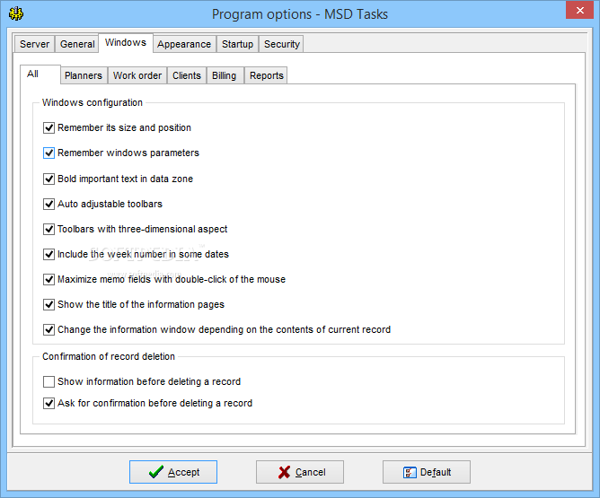Toggle Remember its size and position
The width and height of the screenshot is (600, 498).
tap(49, 128)
